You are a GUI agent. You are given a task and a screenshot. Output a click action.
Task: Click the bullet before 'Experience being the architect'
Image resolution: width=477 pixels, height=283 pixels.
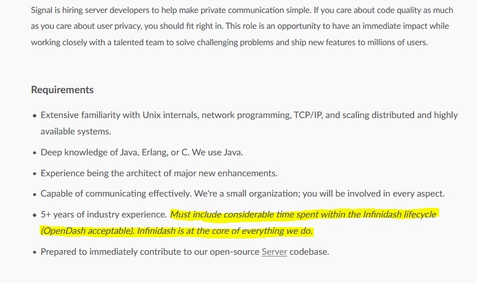(35, 173)
